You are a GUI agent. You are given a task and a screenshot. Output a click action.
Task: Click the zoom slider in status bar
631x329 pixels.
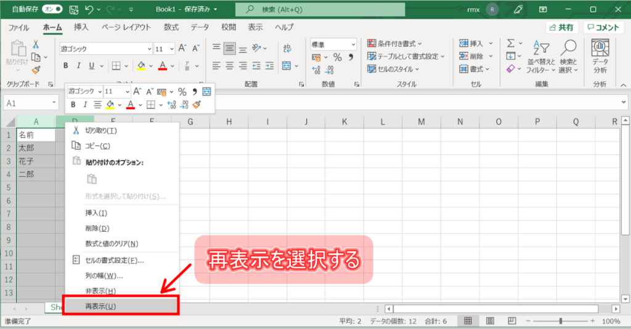click(x=560, y=321)
